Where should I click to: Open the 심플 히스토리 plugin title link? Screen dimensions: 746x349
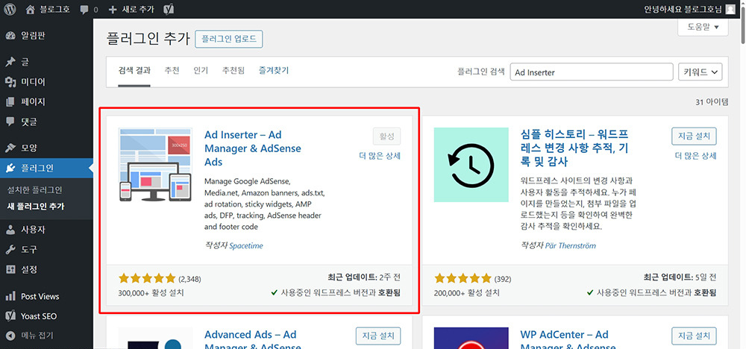(574, 148)
